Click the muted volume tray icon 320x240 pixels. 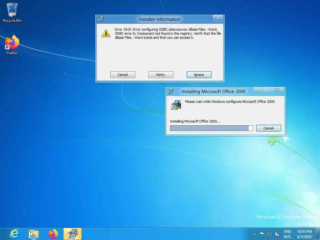click(x=277, y=234)
